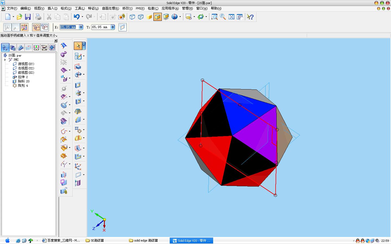Select the Keypoint Curve tool

pyautogui.click(x=64, y=131)
